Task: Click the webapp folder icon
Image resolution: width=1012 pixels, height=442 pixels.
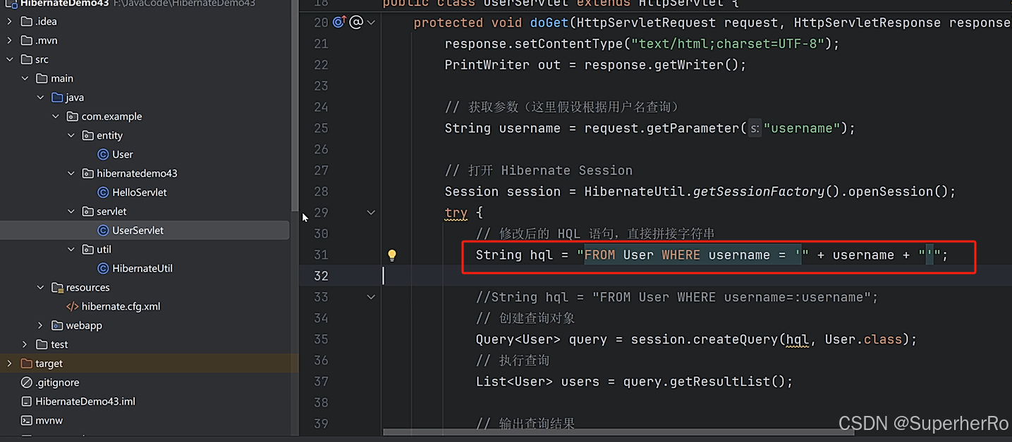Action: (58, 325)
